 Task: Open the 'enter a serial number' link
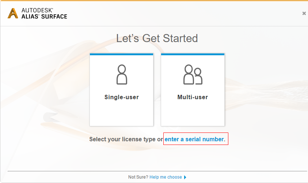194,139
